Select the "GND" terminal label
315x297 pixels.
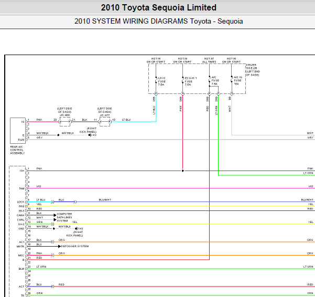tap(21, 229)
